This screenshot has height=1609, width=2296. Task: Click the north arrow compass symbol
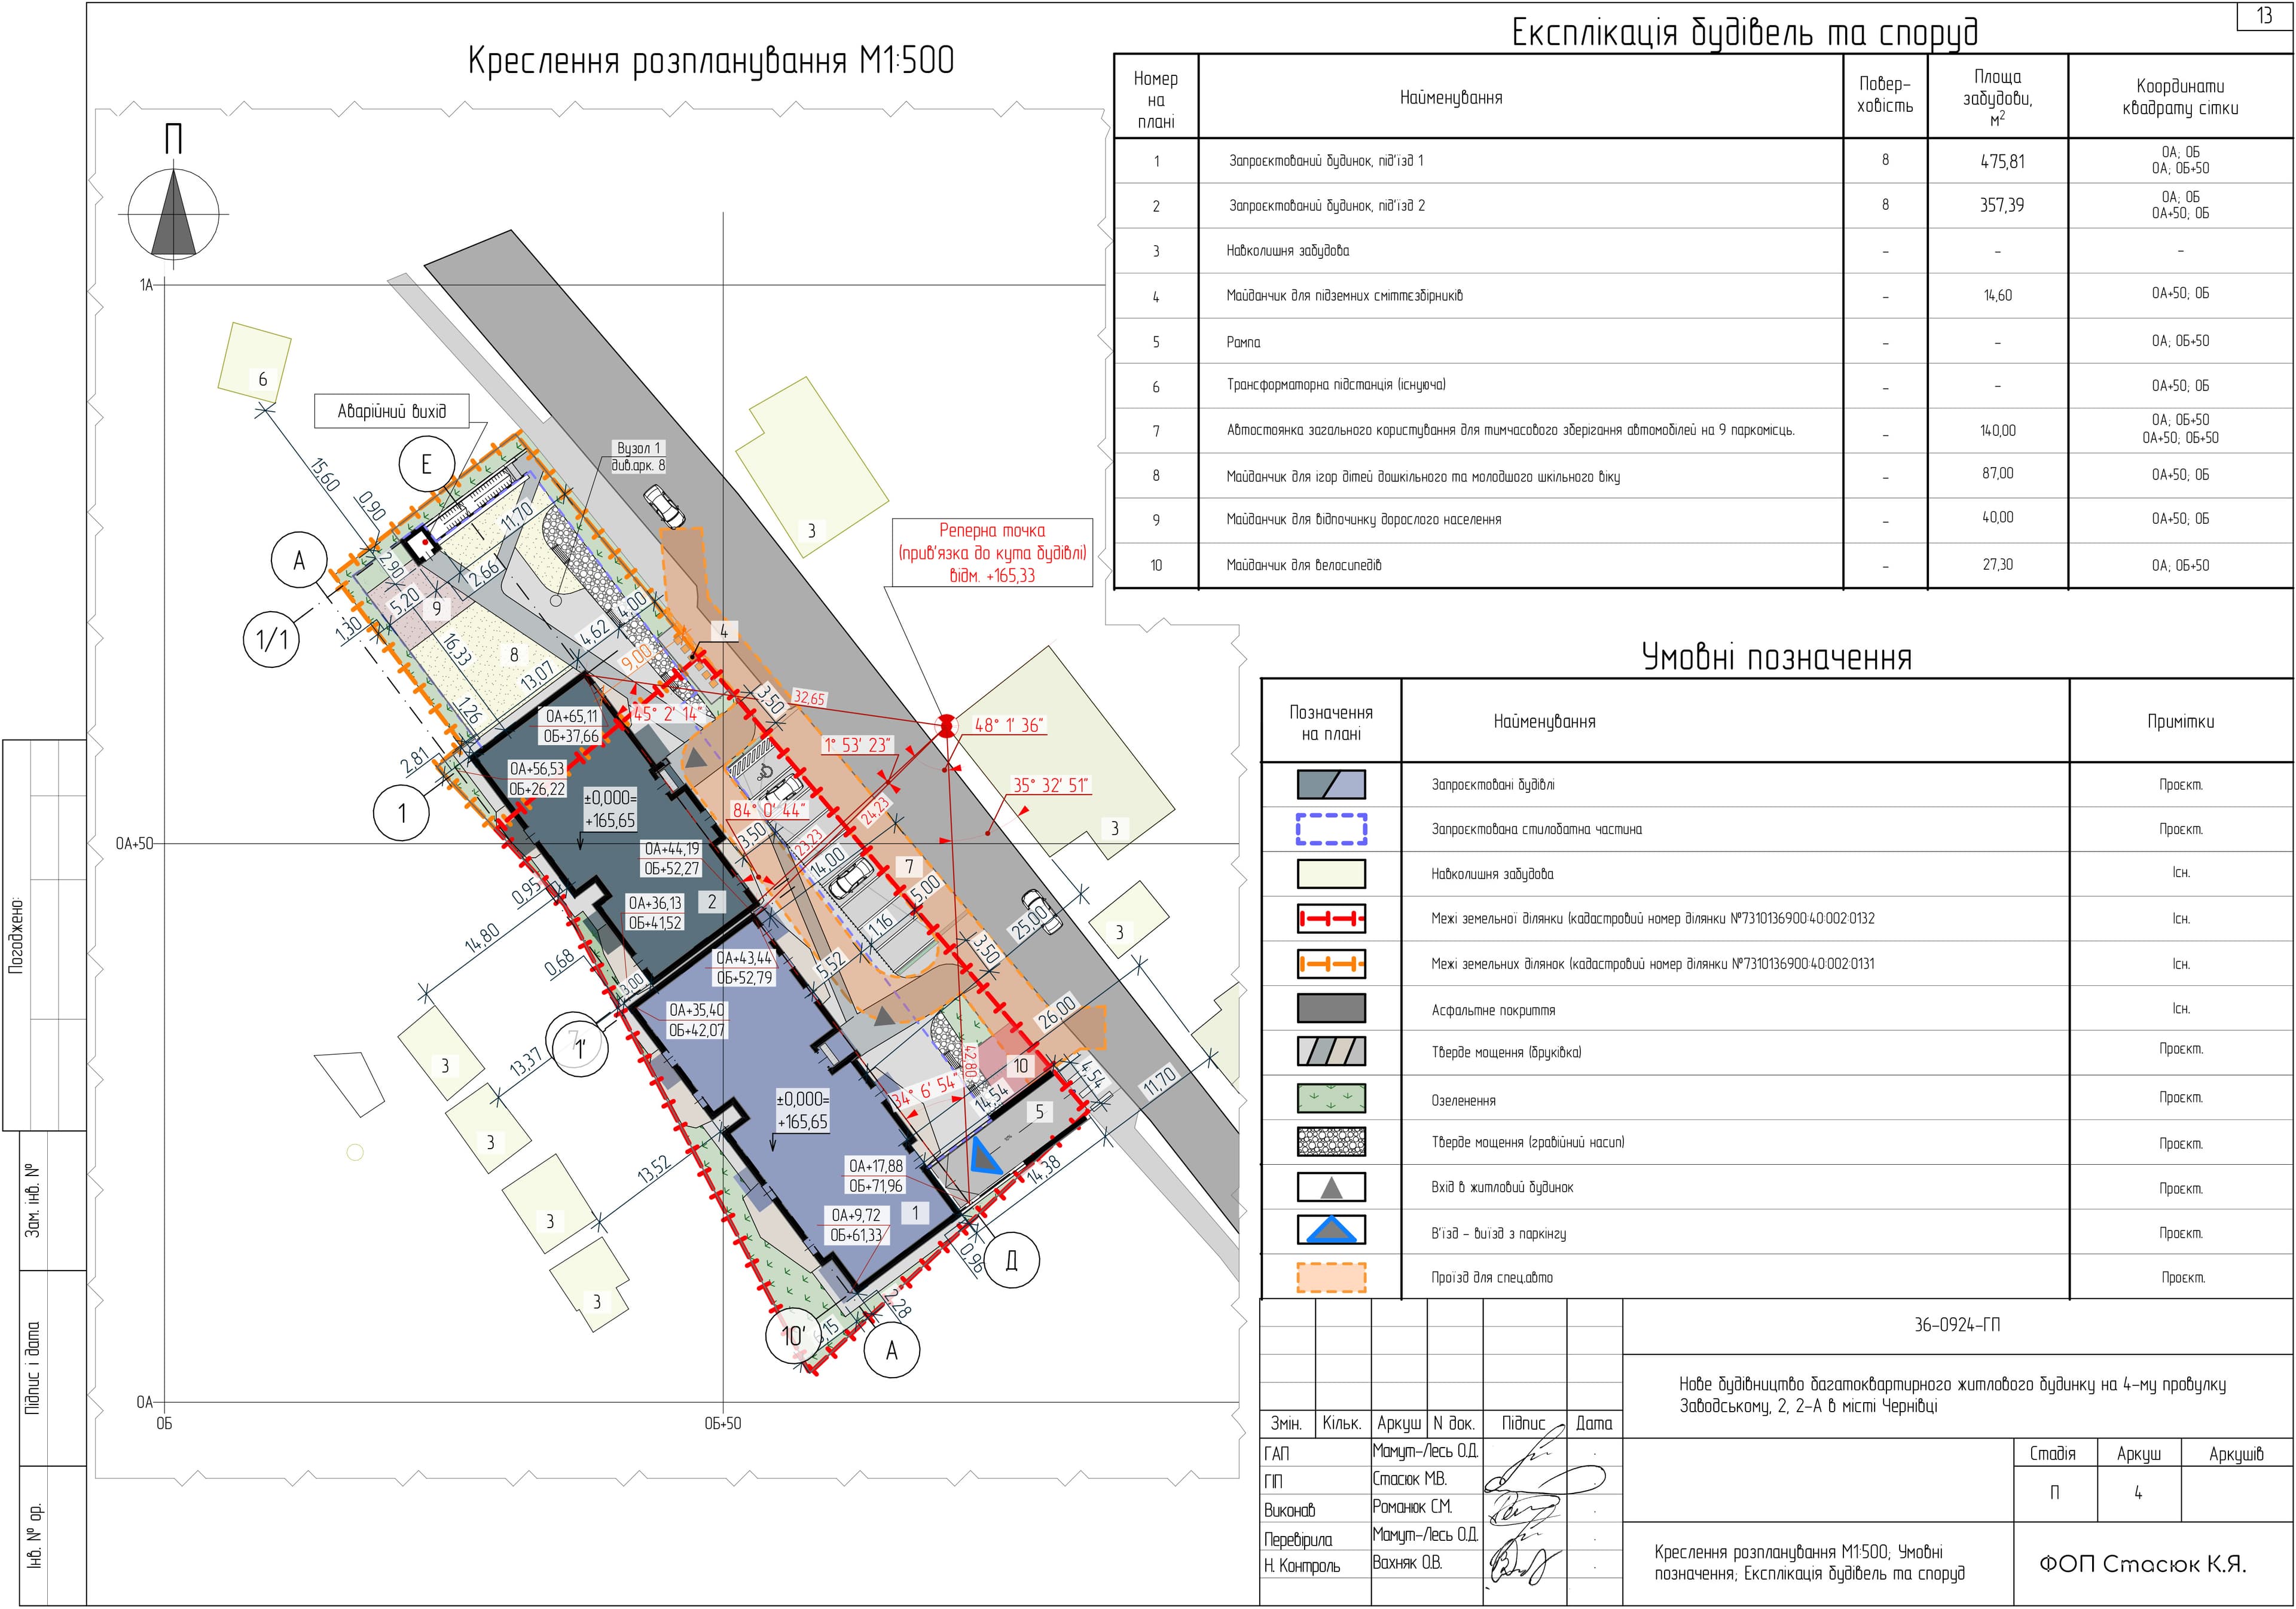174,214
